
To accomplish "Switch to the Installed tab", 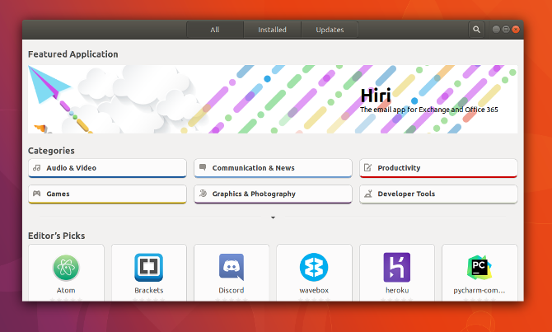I will point(272,30).
